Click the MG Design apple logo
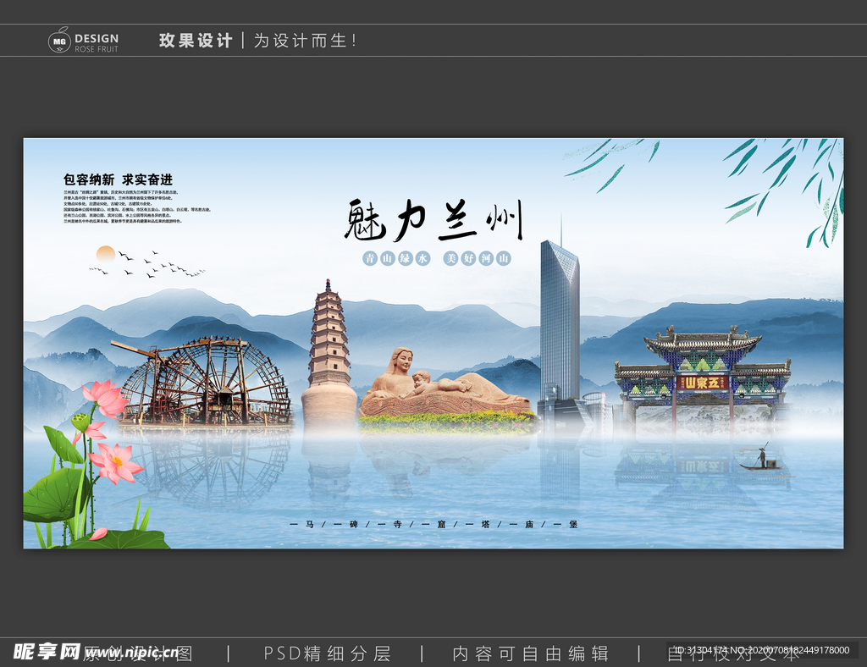The height and width of the screenshot is (667, 867). [59, 40]
